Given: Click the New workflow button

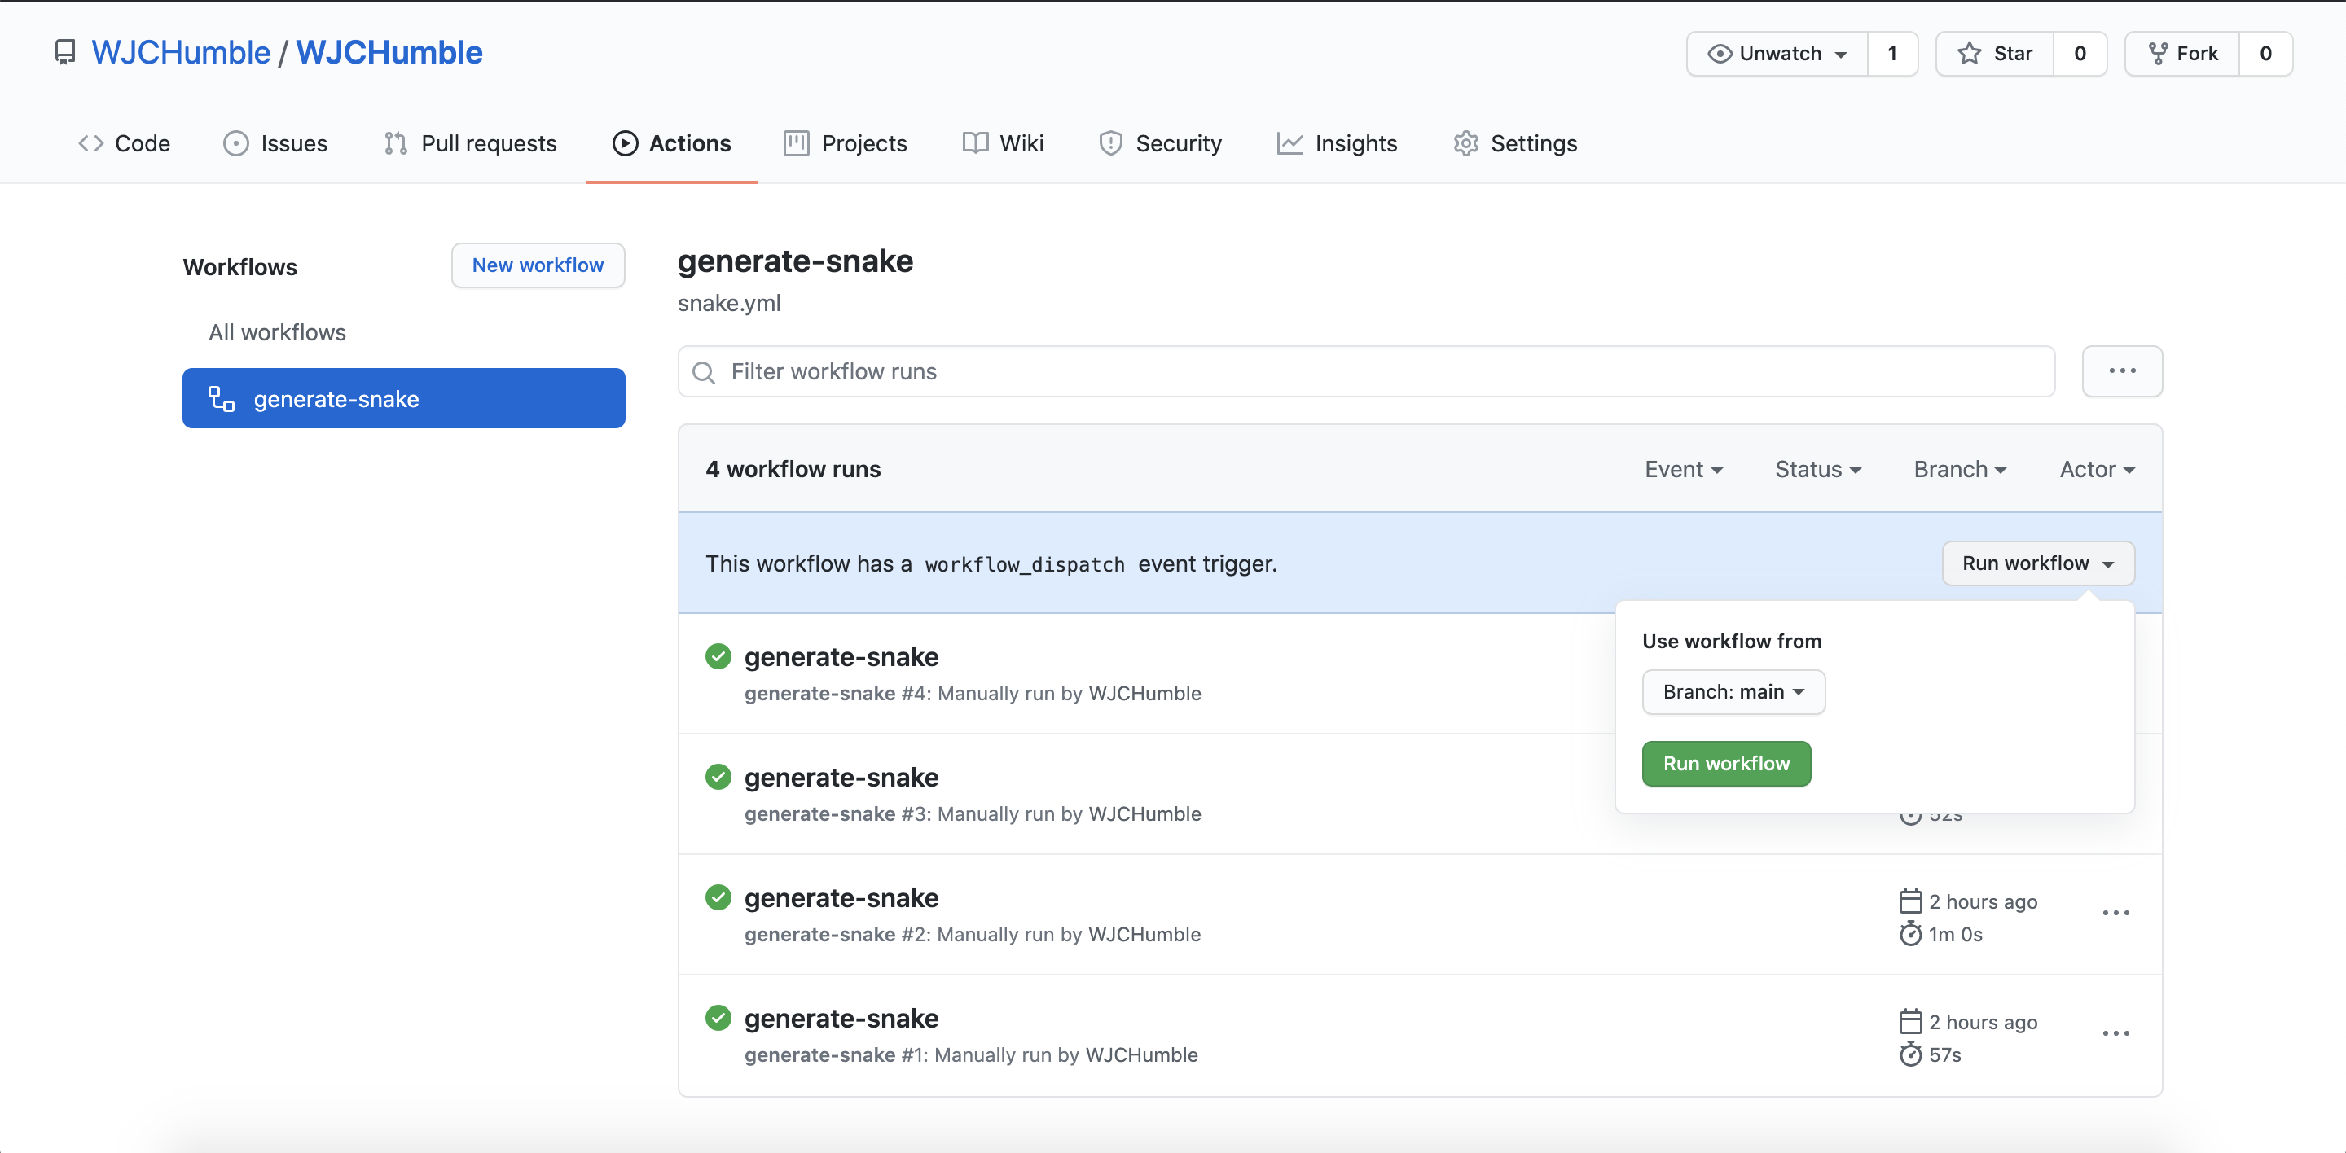Looking at the screenshot, I should click(538, 265).
